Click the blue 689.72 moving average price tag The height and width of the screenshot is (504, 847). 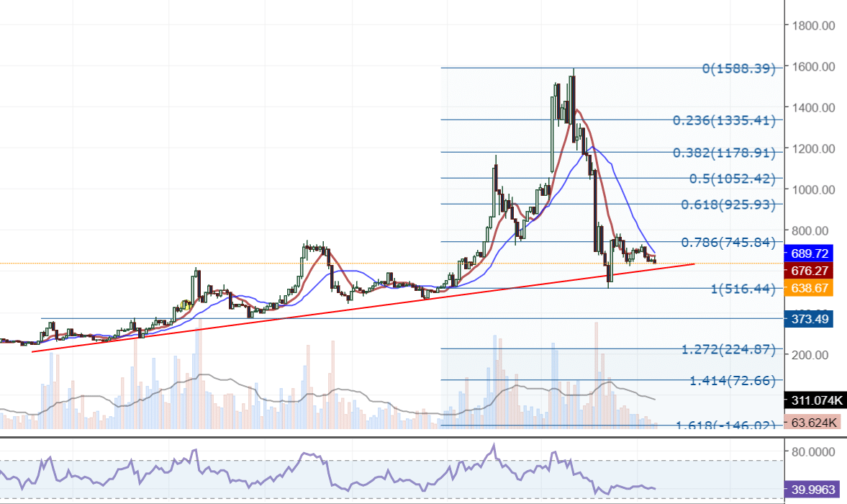[811, 253]
